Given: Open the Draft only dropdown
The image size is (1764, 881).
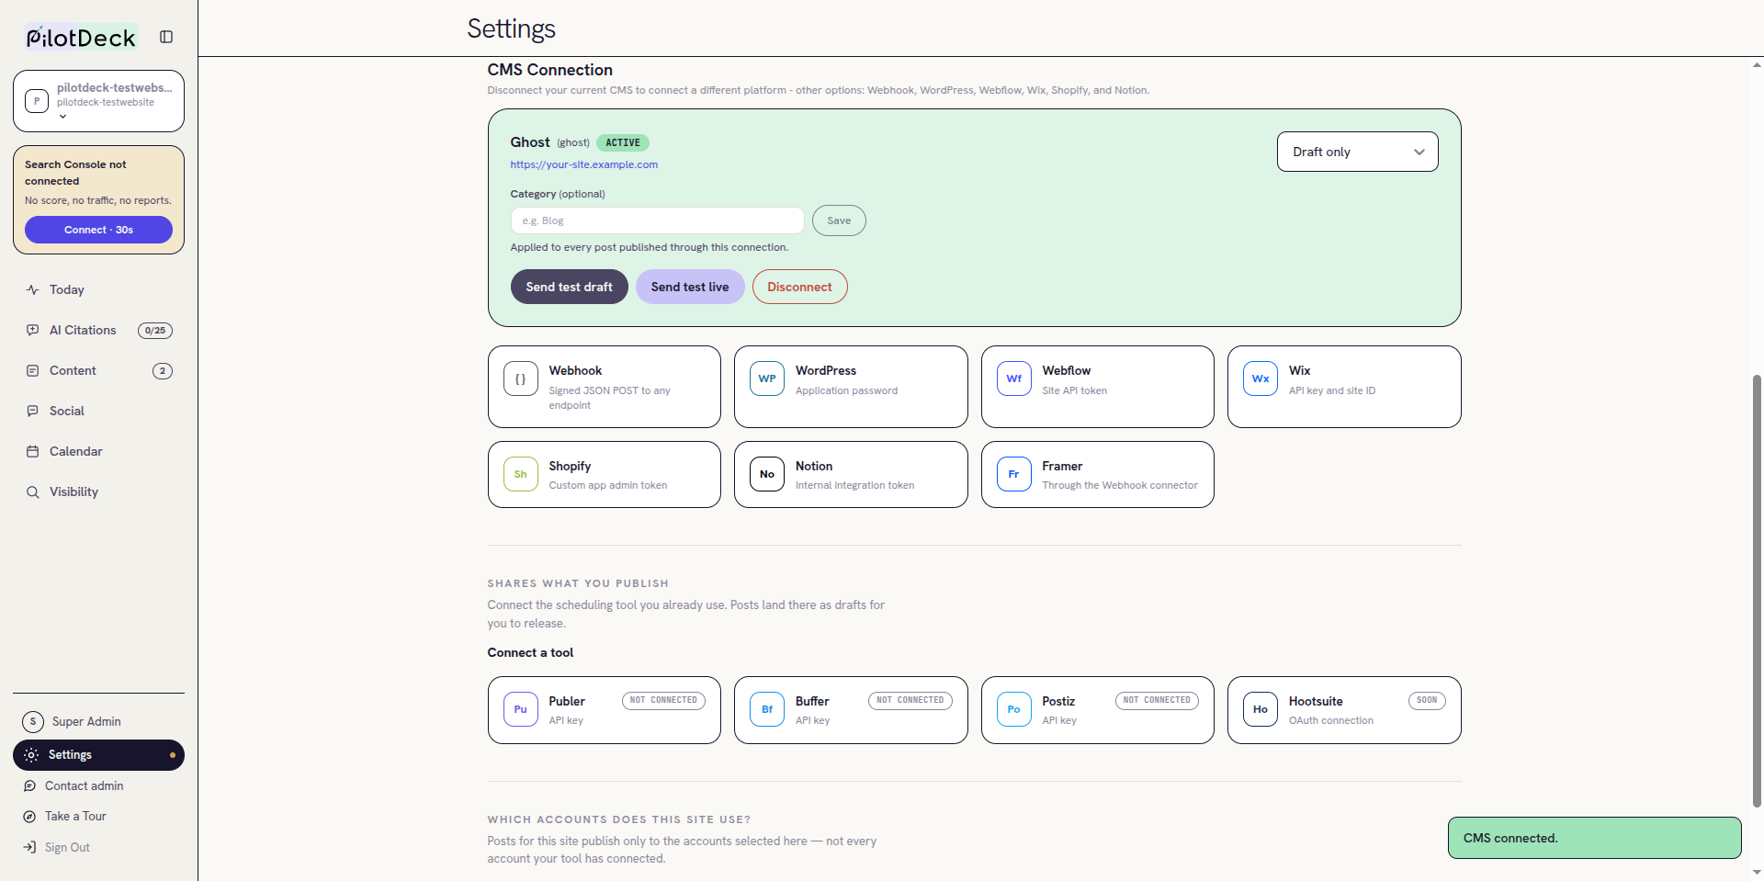Looking at the screenshot, I should pos(1357,152).
